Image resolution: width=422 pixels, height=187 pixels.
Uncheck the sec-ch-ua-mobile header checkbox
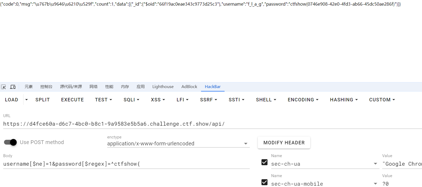[x=264, y=182]
